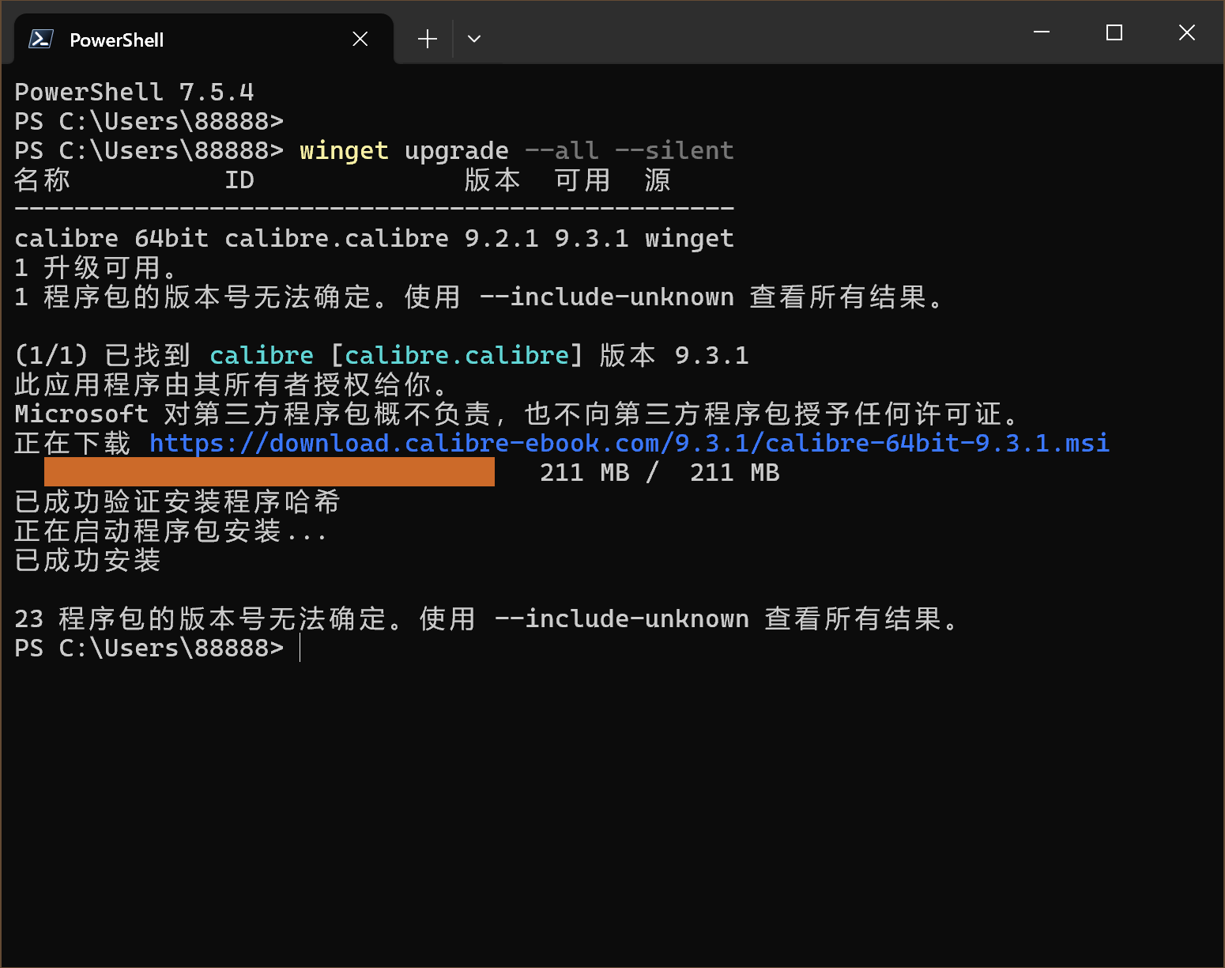Expand the new tab profile dropdown chevron
Screen dimensions: 1225x968
click(474, 39)
